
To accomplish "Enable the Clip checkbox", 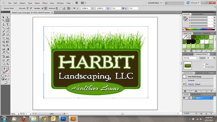I will (204, 64).
